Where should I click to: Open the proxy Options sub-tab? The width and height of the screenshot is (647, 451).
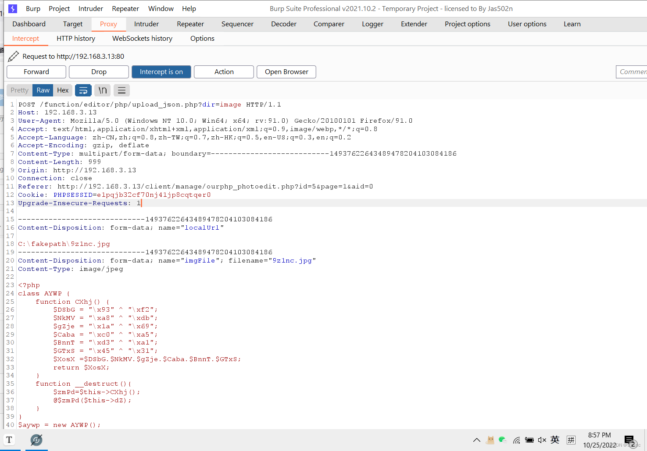click(x=202, y=39)
